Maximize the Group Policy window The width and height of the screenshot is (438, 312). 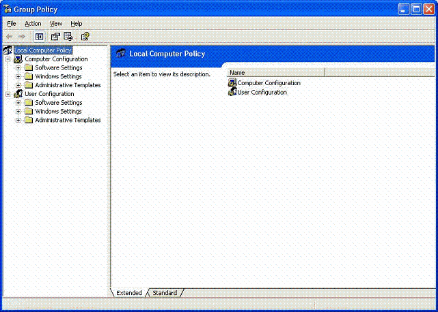point(416,10)
